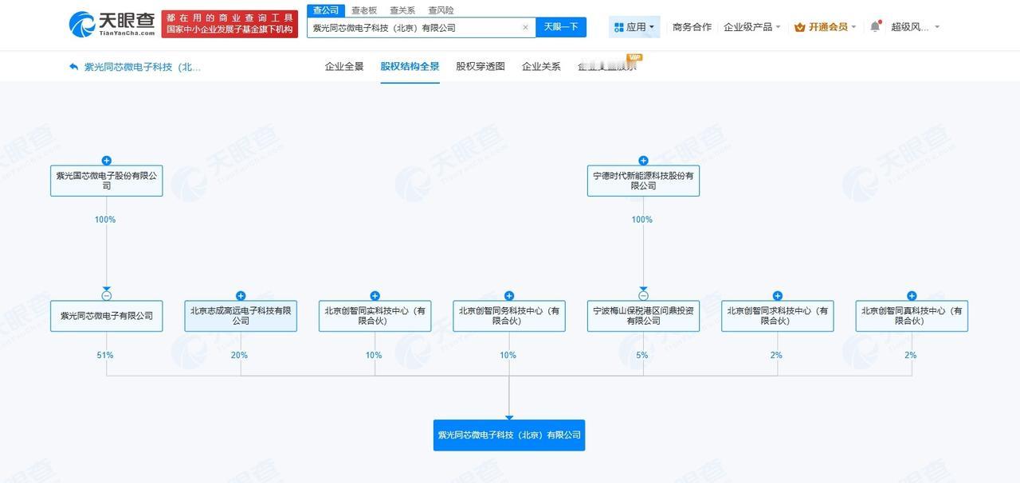The width and height of the screenshot is (1020, 483).
Task: Click the 天眼一下 search button
Action: point(561,26)
